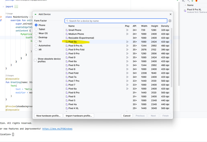Toggle the details pane icon beside search
Image resolution: width=207 pixels, height=142 pixels.
170,21
